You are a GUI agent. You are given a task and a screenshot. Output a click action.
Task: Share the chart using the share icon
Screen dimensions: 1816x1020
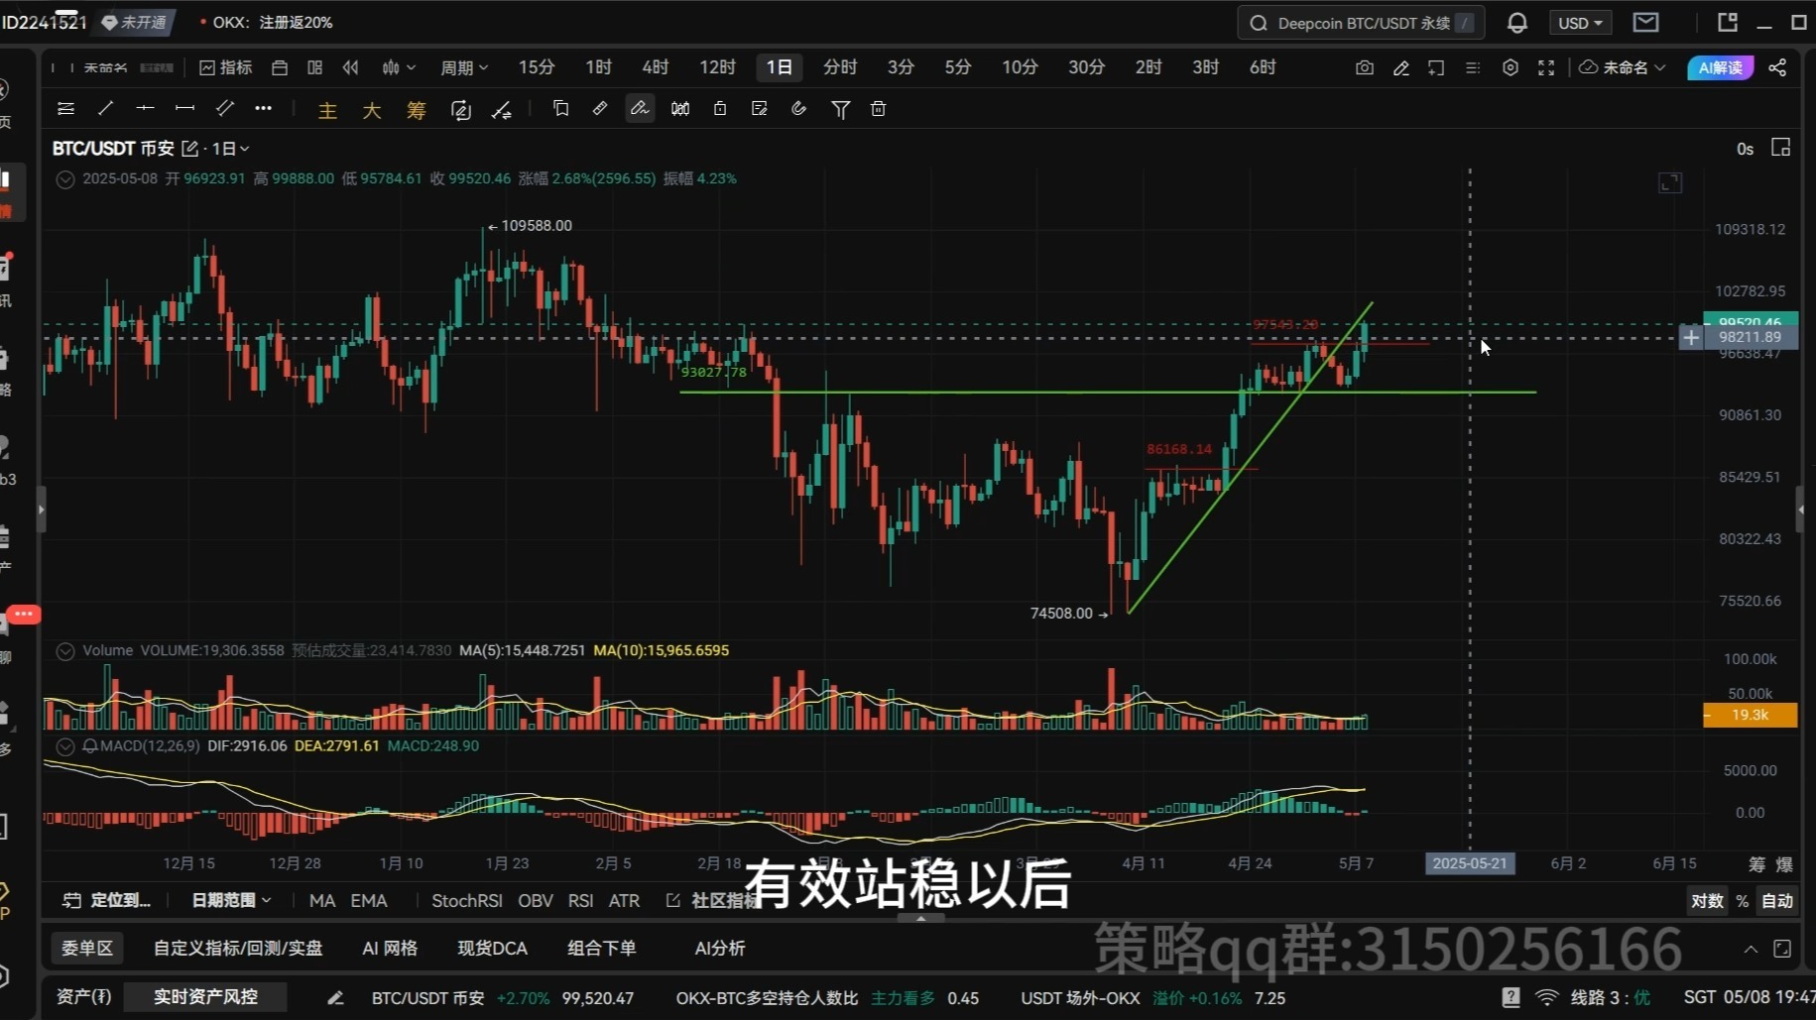click(1777, 67)
